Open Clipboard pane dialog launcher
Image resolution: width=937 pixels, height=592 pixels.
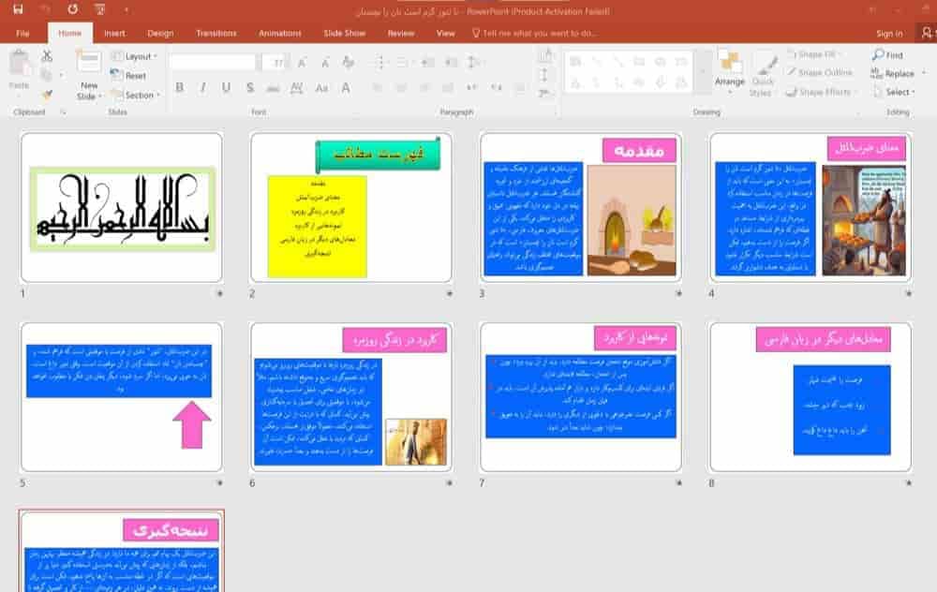click(x=64, y=112)
